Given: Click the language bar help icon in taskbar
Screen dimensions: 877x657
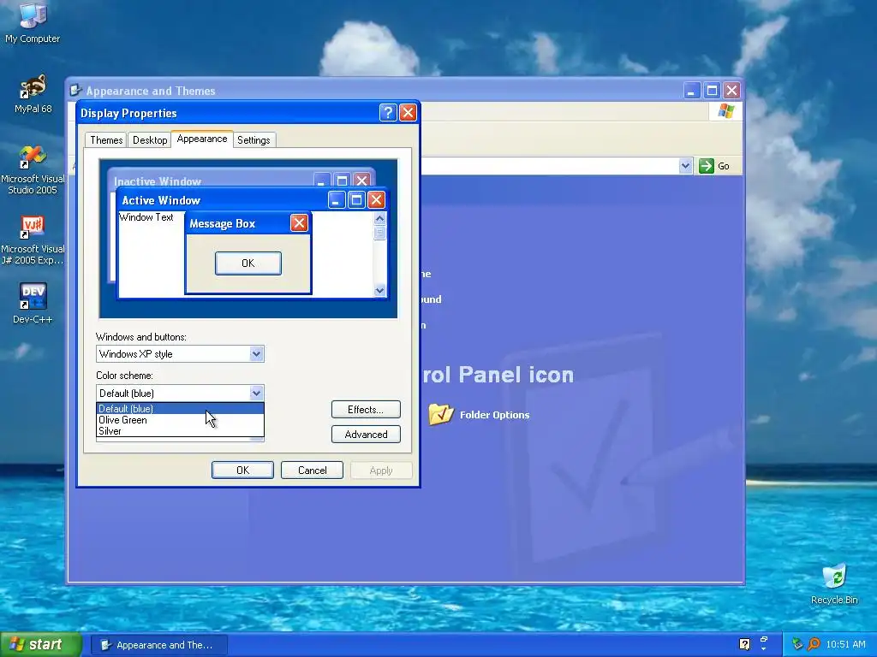Looking at the screenshot, I should [x=744, y=644].
